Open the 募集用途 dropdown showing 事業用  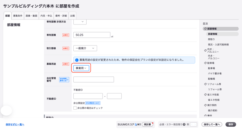[x=81, y=68]
